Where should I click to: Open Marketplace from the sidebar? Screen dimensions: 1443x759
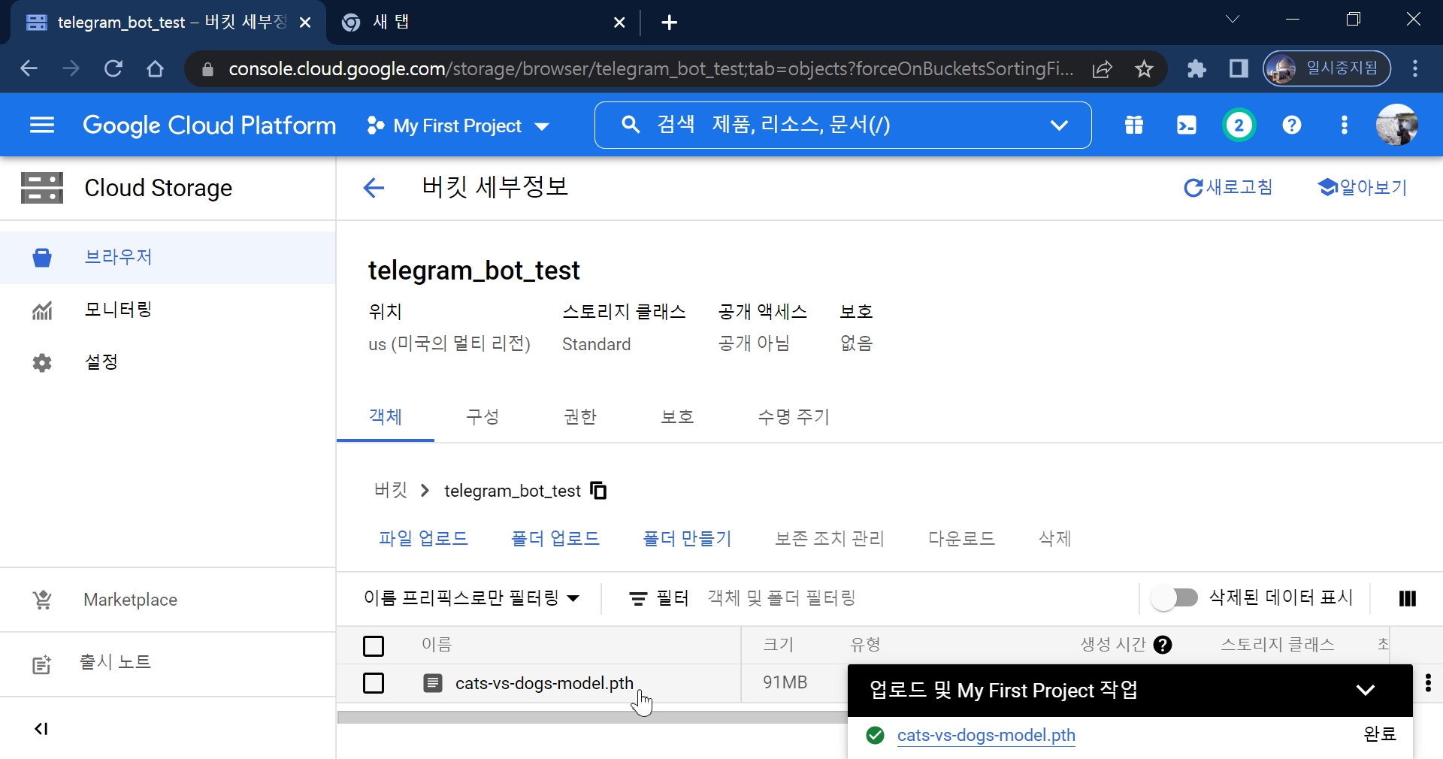pyautogui.click(x=168, y=600)
